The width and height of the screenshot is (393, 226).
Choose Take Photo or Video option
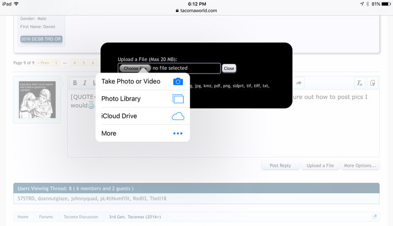(143, 81)
